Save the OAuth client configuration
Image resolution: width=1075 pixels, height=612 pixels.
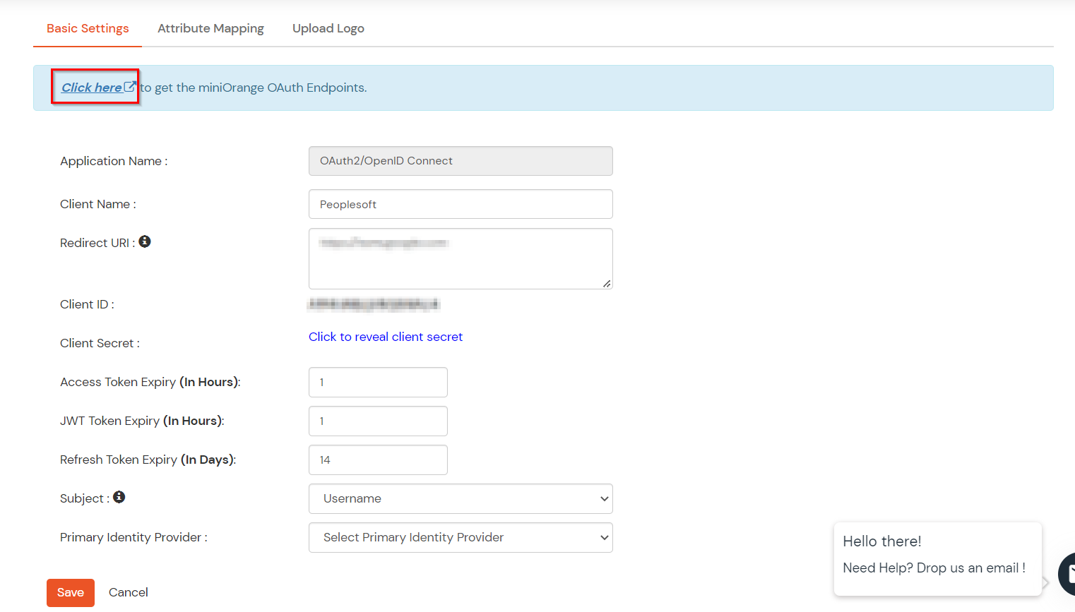click(70, 592)
